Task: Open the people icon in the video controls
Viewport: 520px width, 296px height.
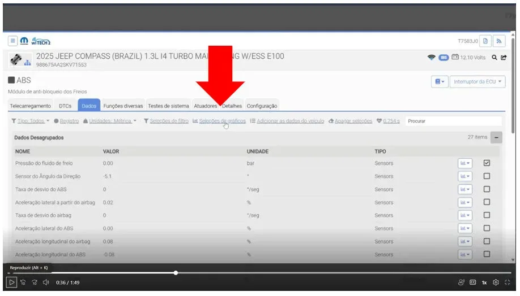Action: pos(461,282)
